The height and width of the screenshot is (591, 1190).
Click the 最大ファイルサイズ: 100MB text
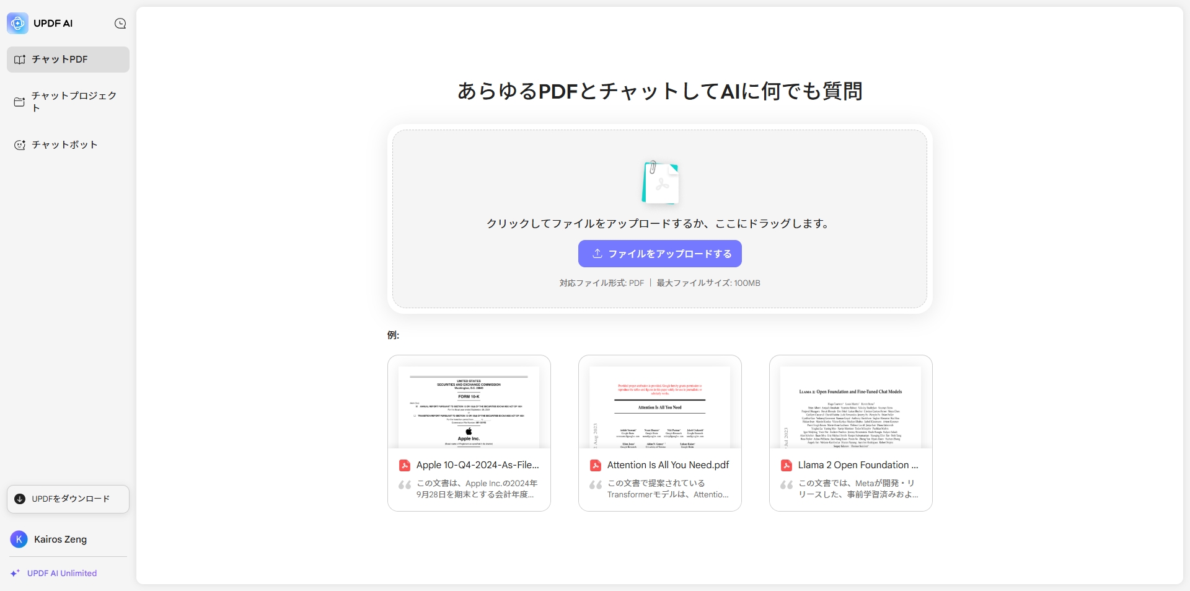(708, 283)
